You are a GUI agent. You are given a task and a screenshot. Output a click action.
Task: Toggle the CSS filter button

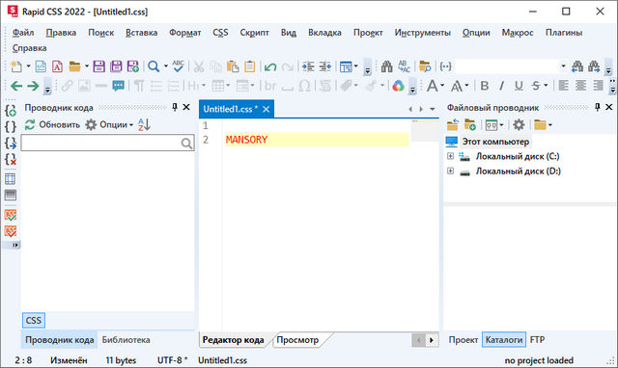34,321
